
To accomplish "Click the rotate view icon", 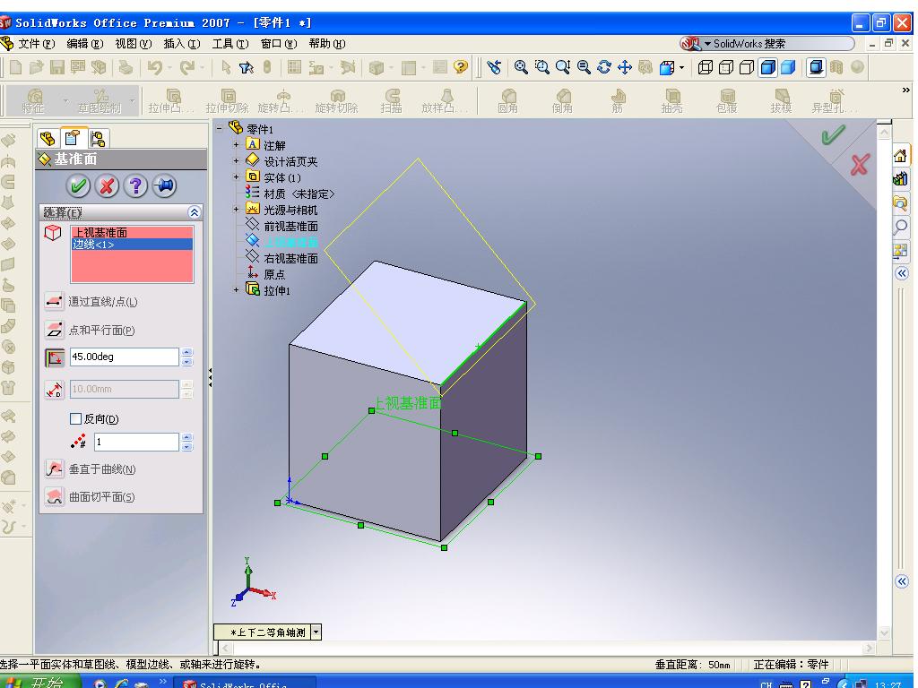I will pyautogui.click(x=603, y=67).
